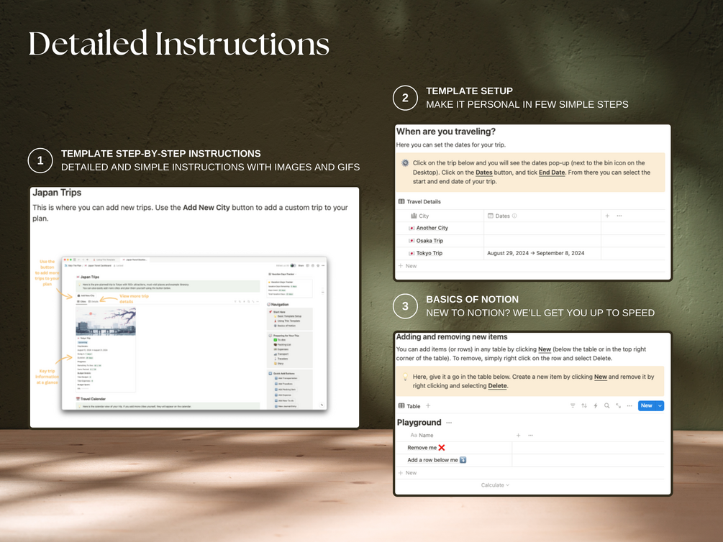Click underlined 'New' in 'You can add items' paragraph
The width and height of the screenshot is (723, 542).
(x=545, y=349)
